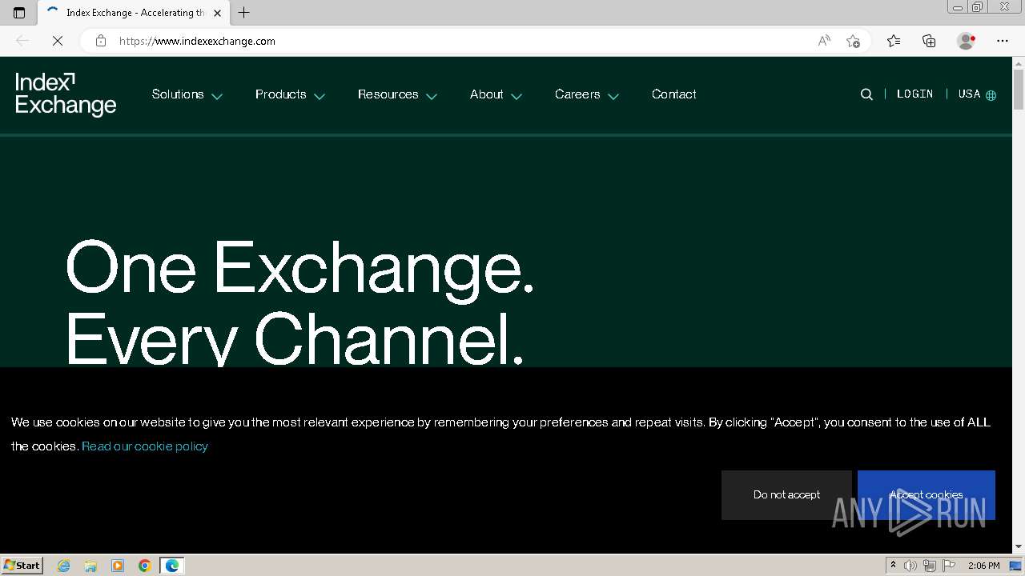Open the site search icon
The width and height of the screenshot is (1025, 576).
(x=866, y=94)
